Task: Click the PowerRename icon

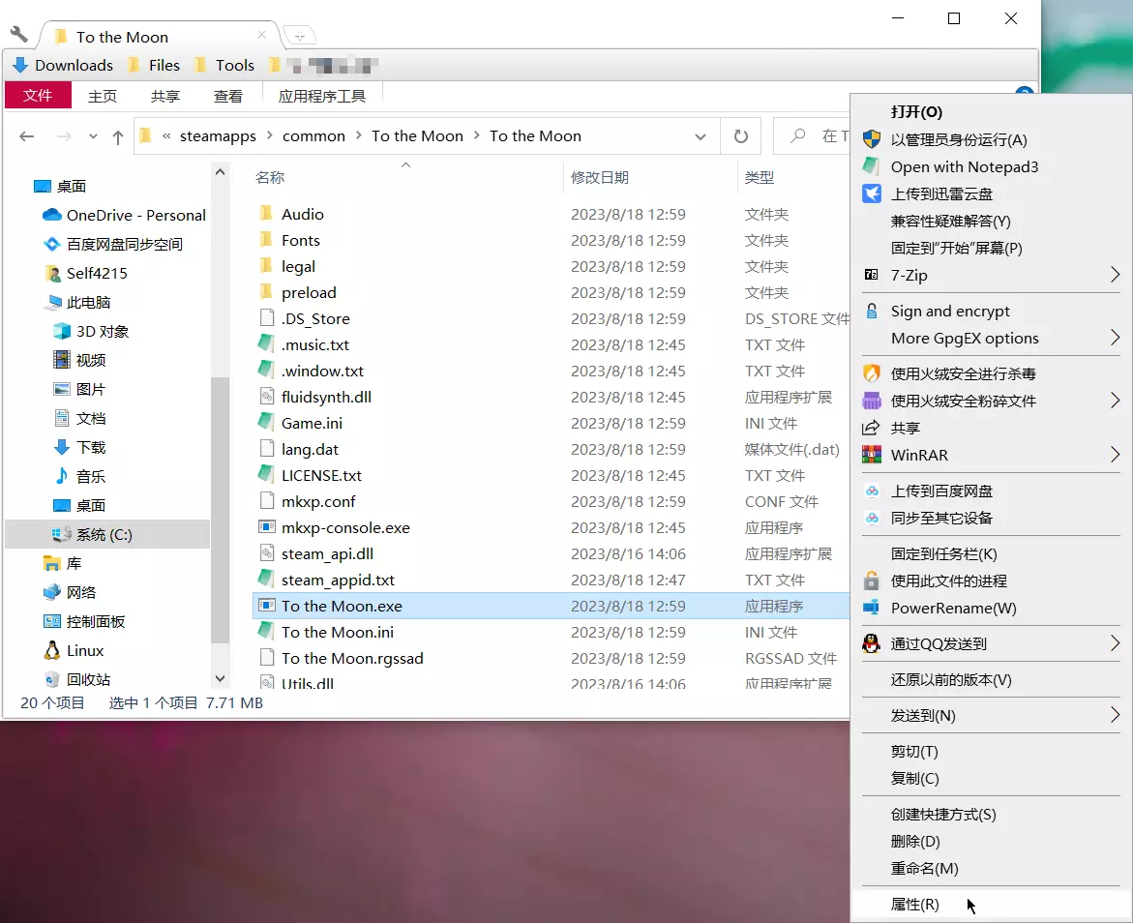Action: 872,608
